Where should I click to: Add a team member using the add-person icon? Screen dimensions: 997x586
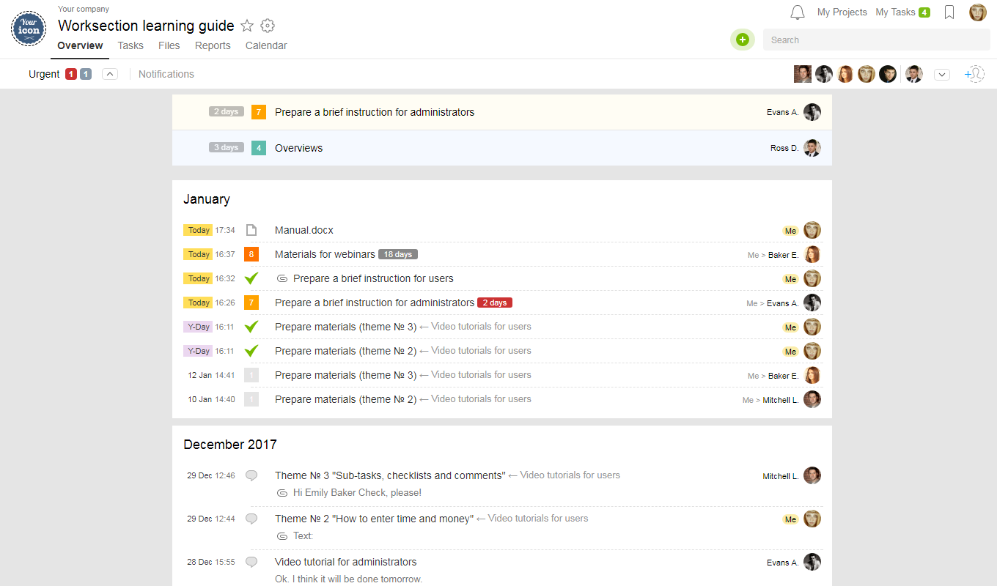pyautogui.click(x=975, y=73)
